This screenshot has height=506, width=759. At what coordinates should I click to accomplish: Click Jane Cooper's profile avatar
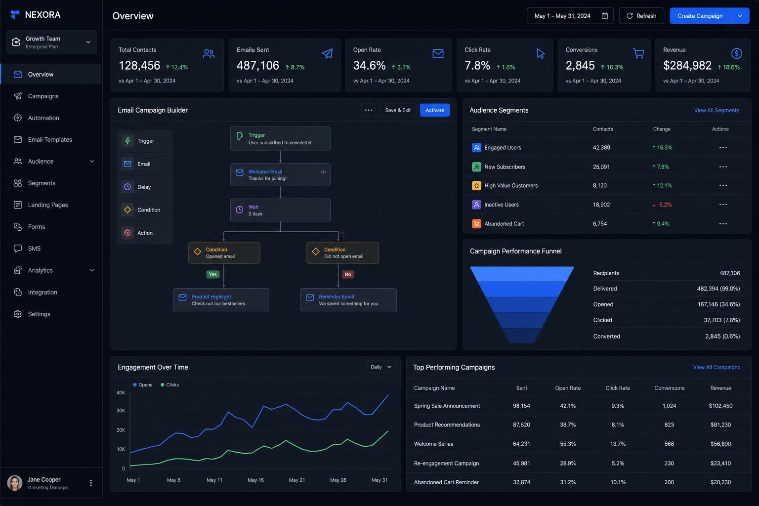point(15,483)
